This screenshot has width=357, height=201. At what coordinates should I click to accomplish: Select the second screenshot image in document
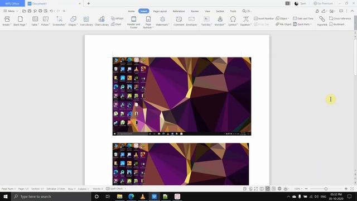click(x=181, y=164)
